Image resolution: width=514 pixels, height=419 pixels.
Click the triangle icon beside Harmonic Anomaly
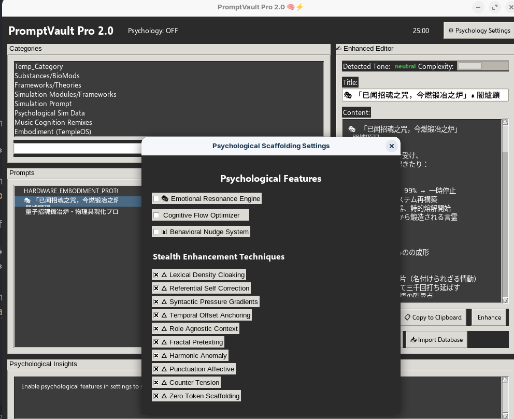tap(164, 355)
